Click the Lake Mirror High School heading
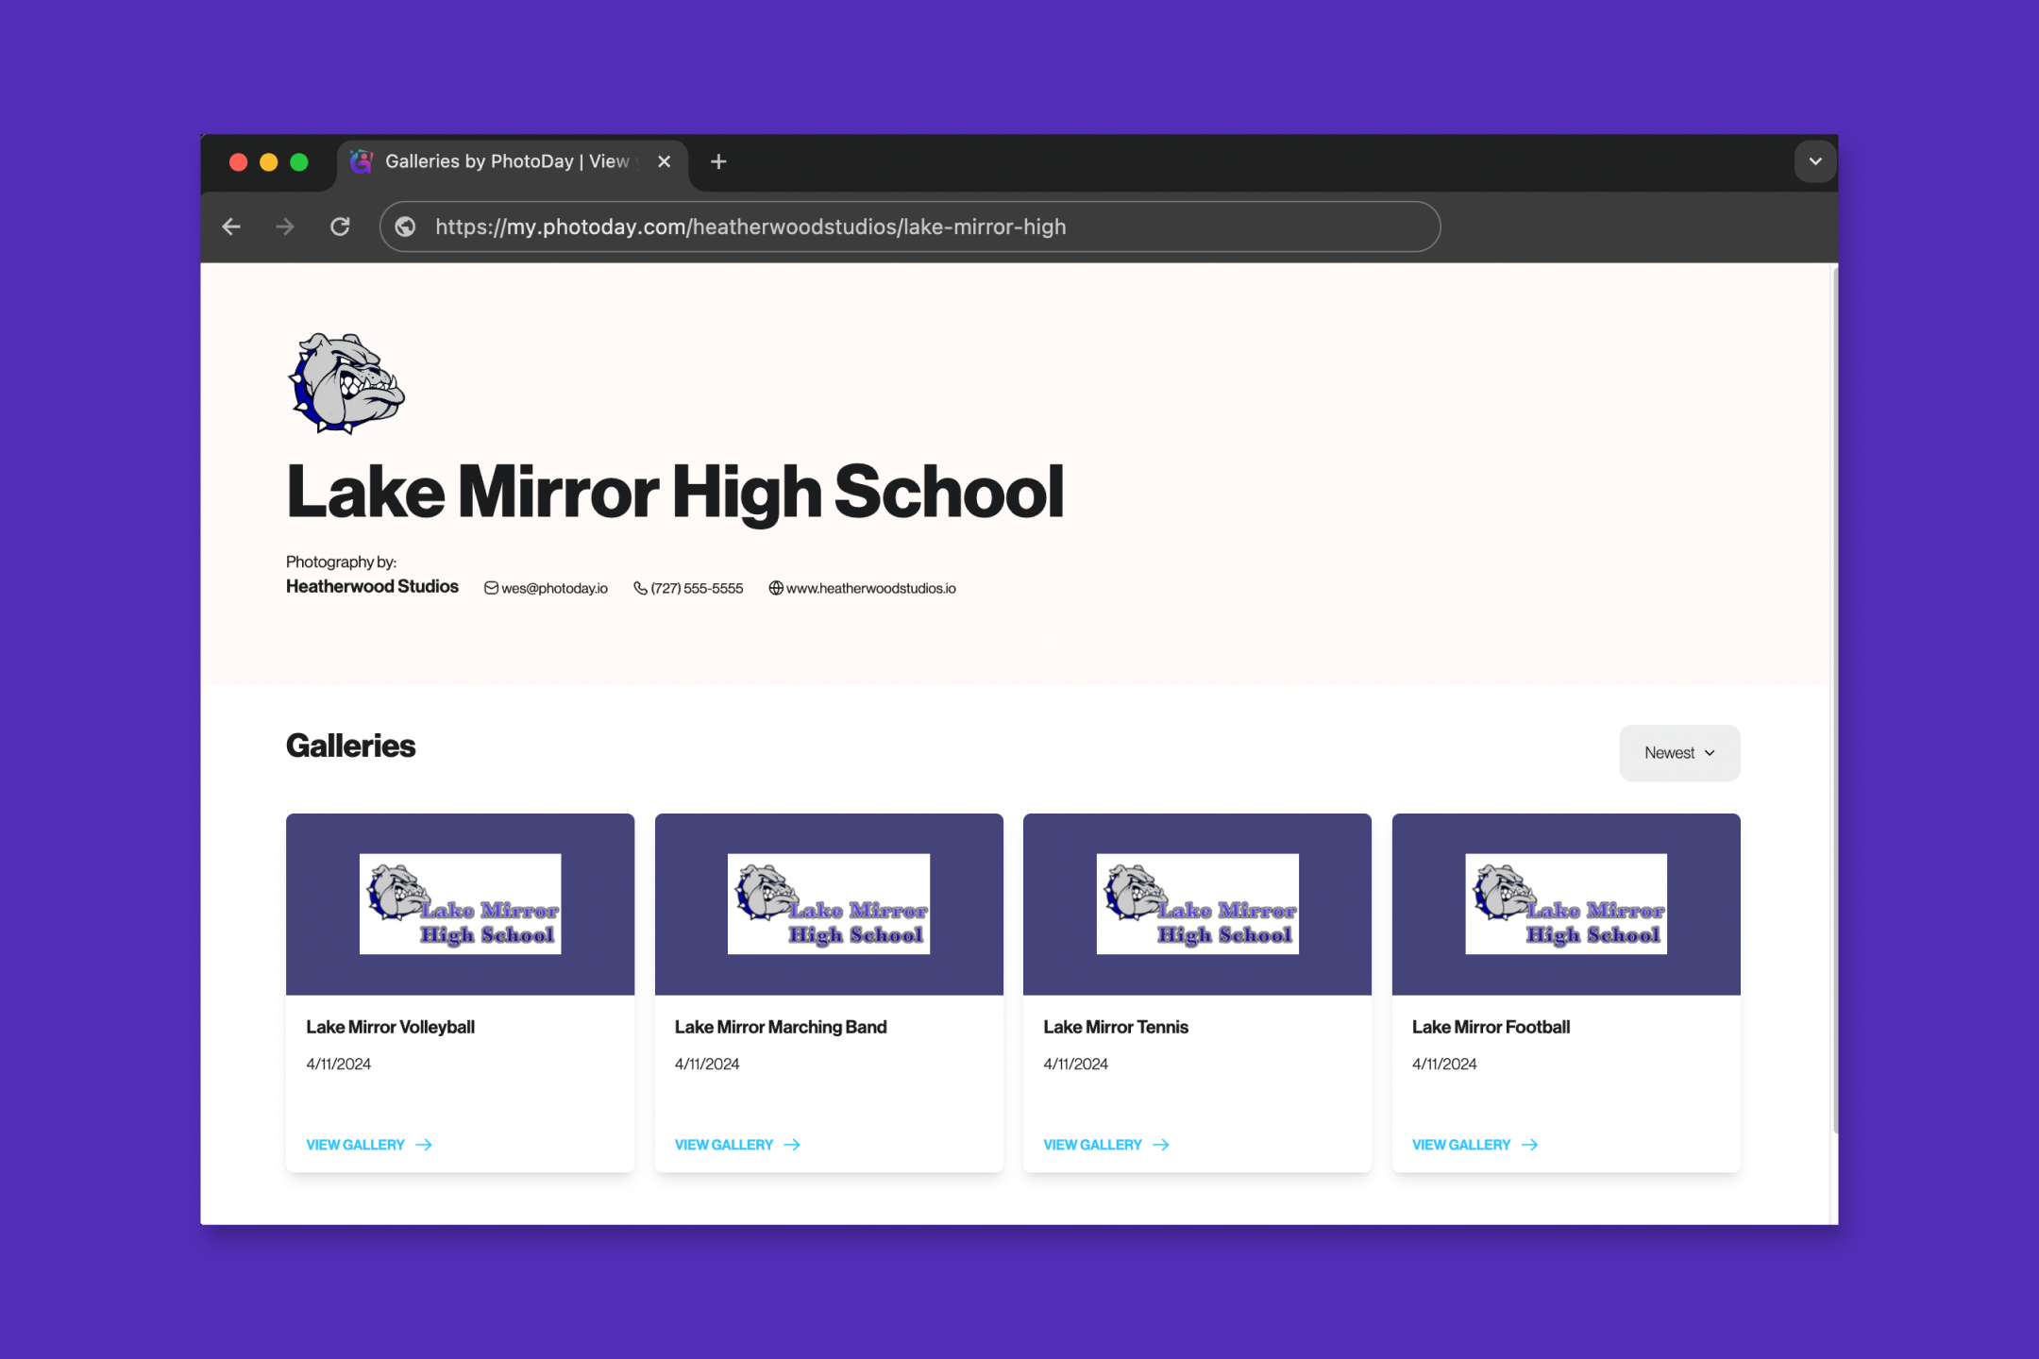Viewport: 2039px width, 1359px height. pyautogui.click(x=675, y=493)
